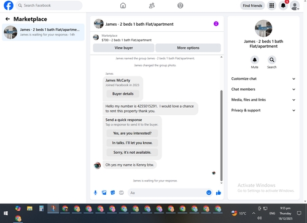Click the message with phone number 4255015291
This screenshot has width=307, height=223.
150,108
